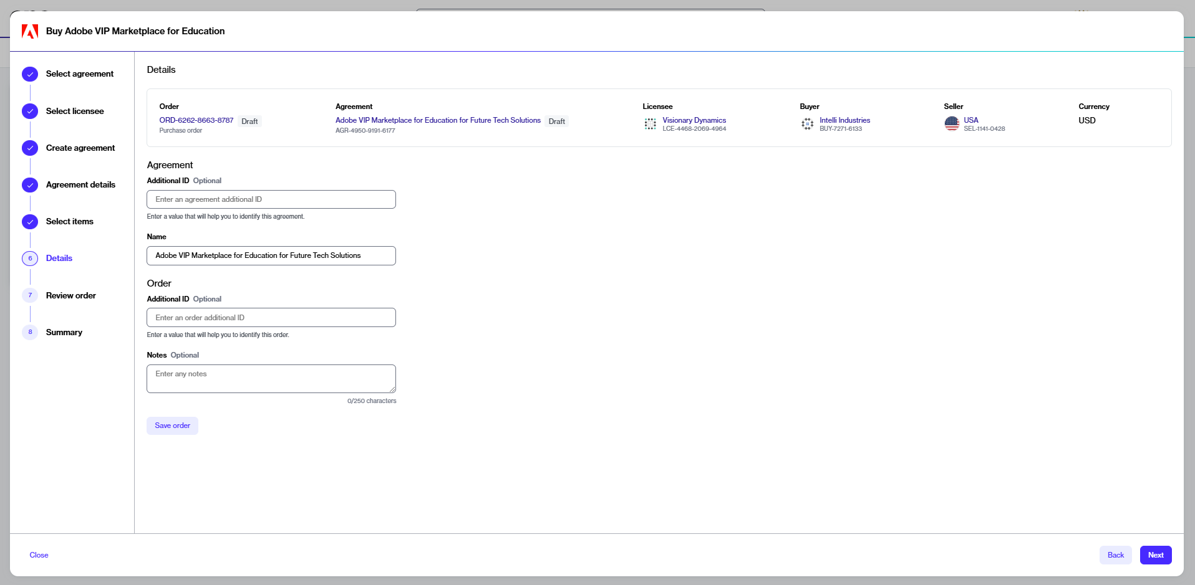Click into agreement Additional ID field
This screenshot has height=585, width=1195.
tap(271, 199)
